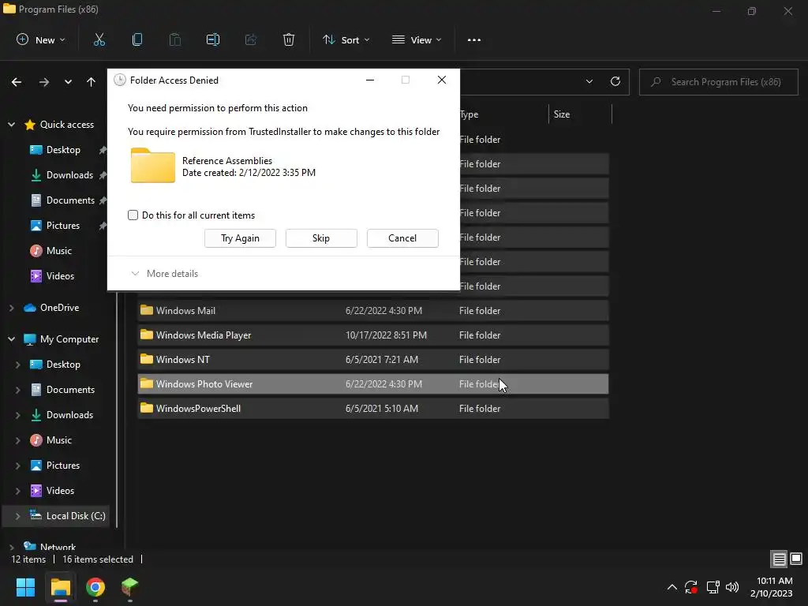
Task: Click the Reference Assemblies folder icon in dialog
Action: [152, 166]
